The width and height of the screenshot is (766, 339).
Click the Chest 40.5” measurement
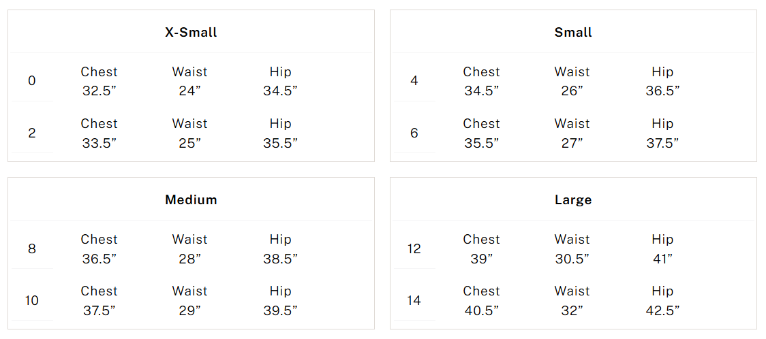481,300
